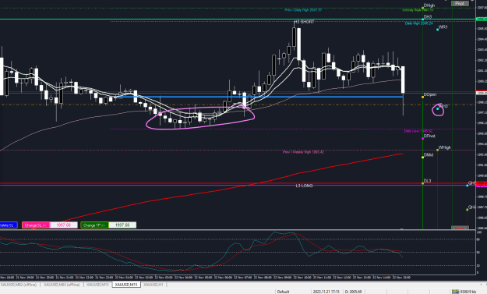Click the last large white candle
This screenshot has width=487, height=294.
[403, 80]
